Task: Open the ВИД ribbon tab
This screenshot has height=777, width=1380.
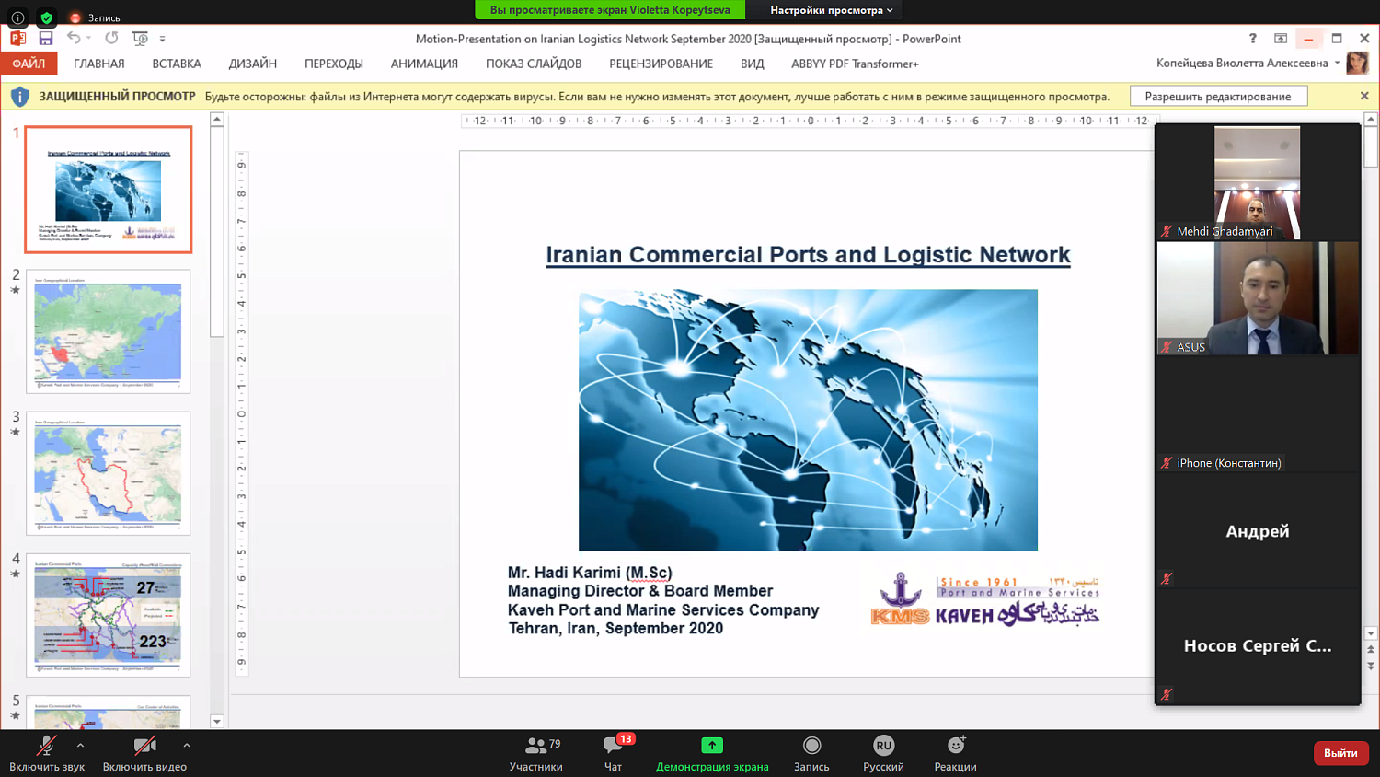Action: (753, 64)
